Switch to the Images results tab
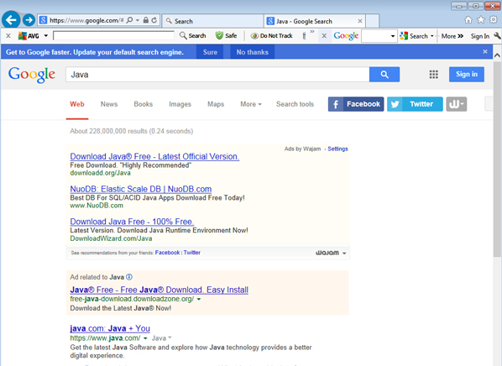The width and height of the screenshot is (502, 366). tap(180, 104)
